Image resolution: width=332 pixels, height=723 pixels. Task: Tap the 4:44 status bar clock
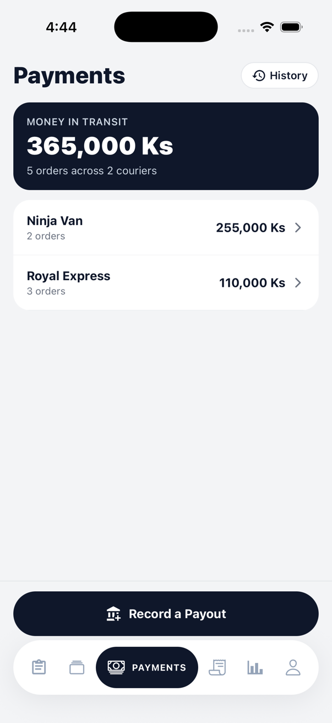(x=61, y=26)
